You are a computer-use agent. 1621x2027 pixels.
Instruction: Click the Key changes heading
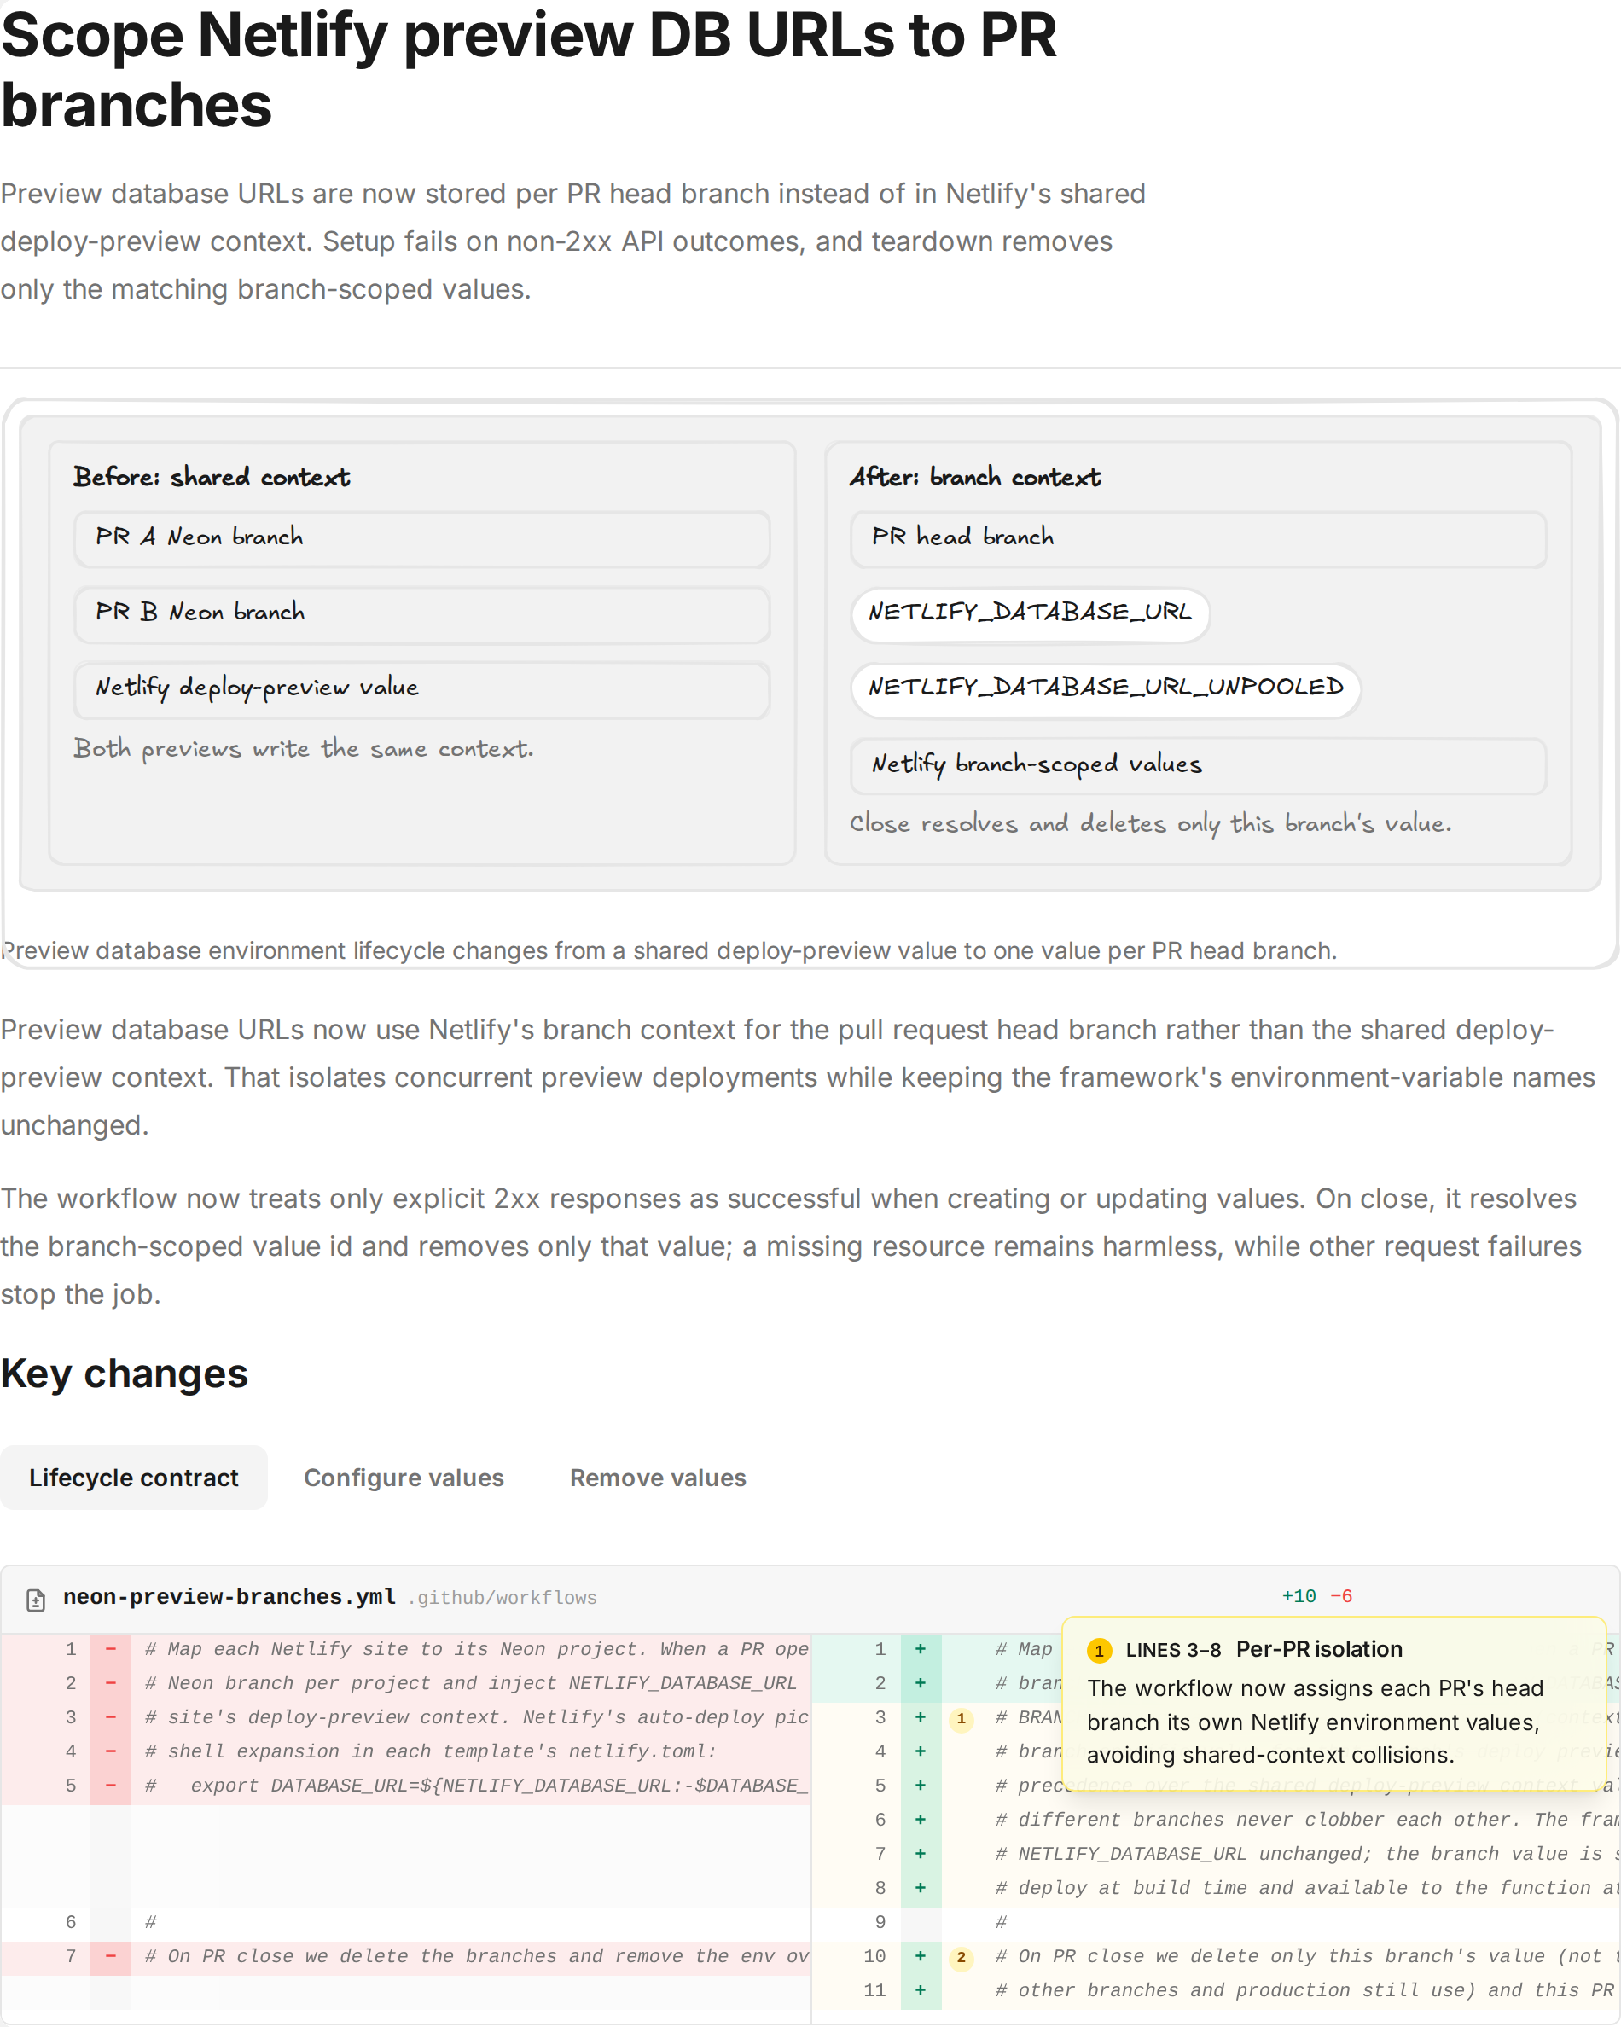(x=124, y=1374)
